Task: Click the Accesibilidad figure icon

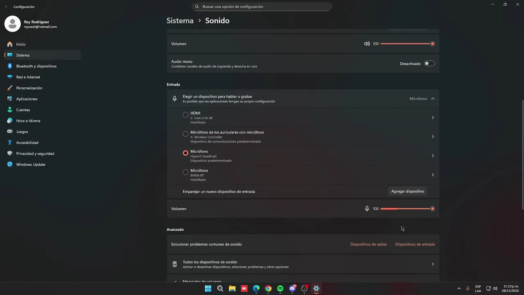Action: tap(10, 143)
